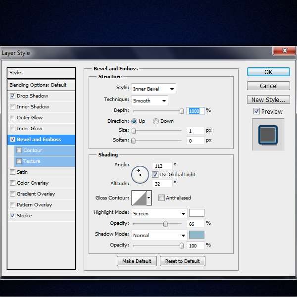The width and height of the screenshot is (297, 297).
Task: Click the highlight opacity slider handle
Action: pyautogui.click(x=165, y=224)
